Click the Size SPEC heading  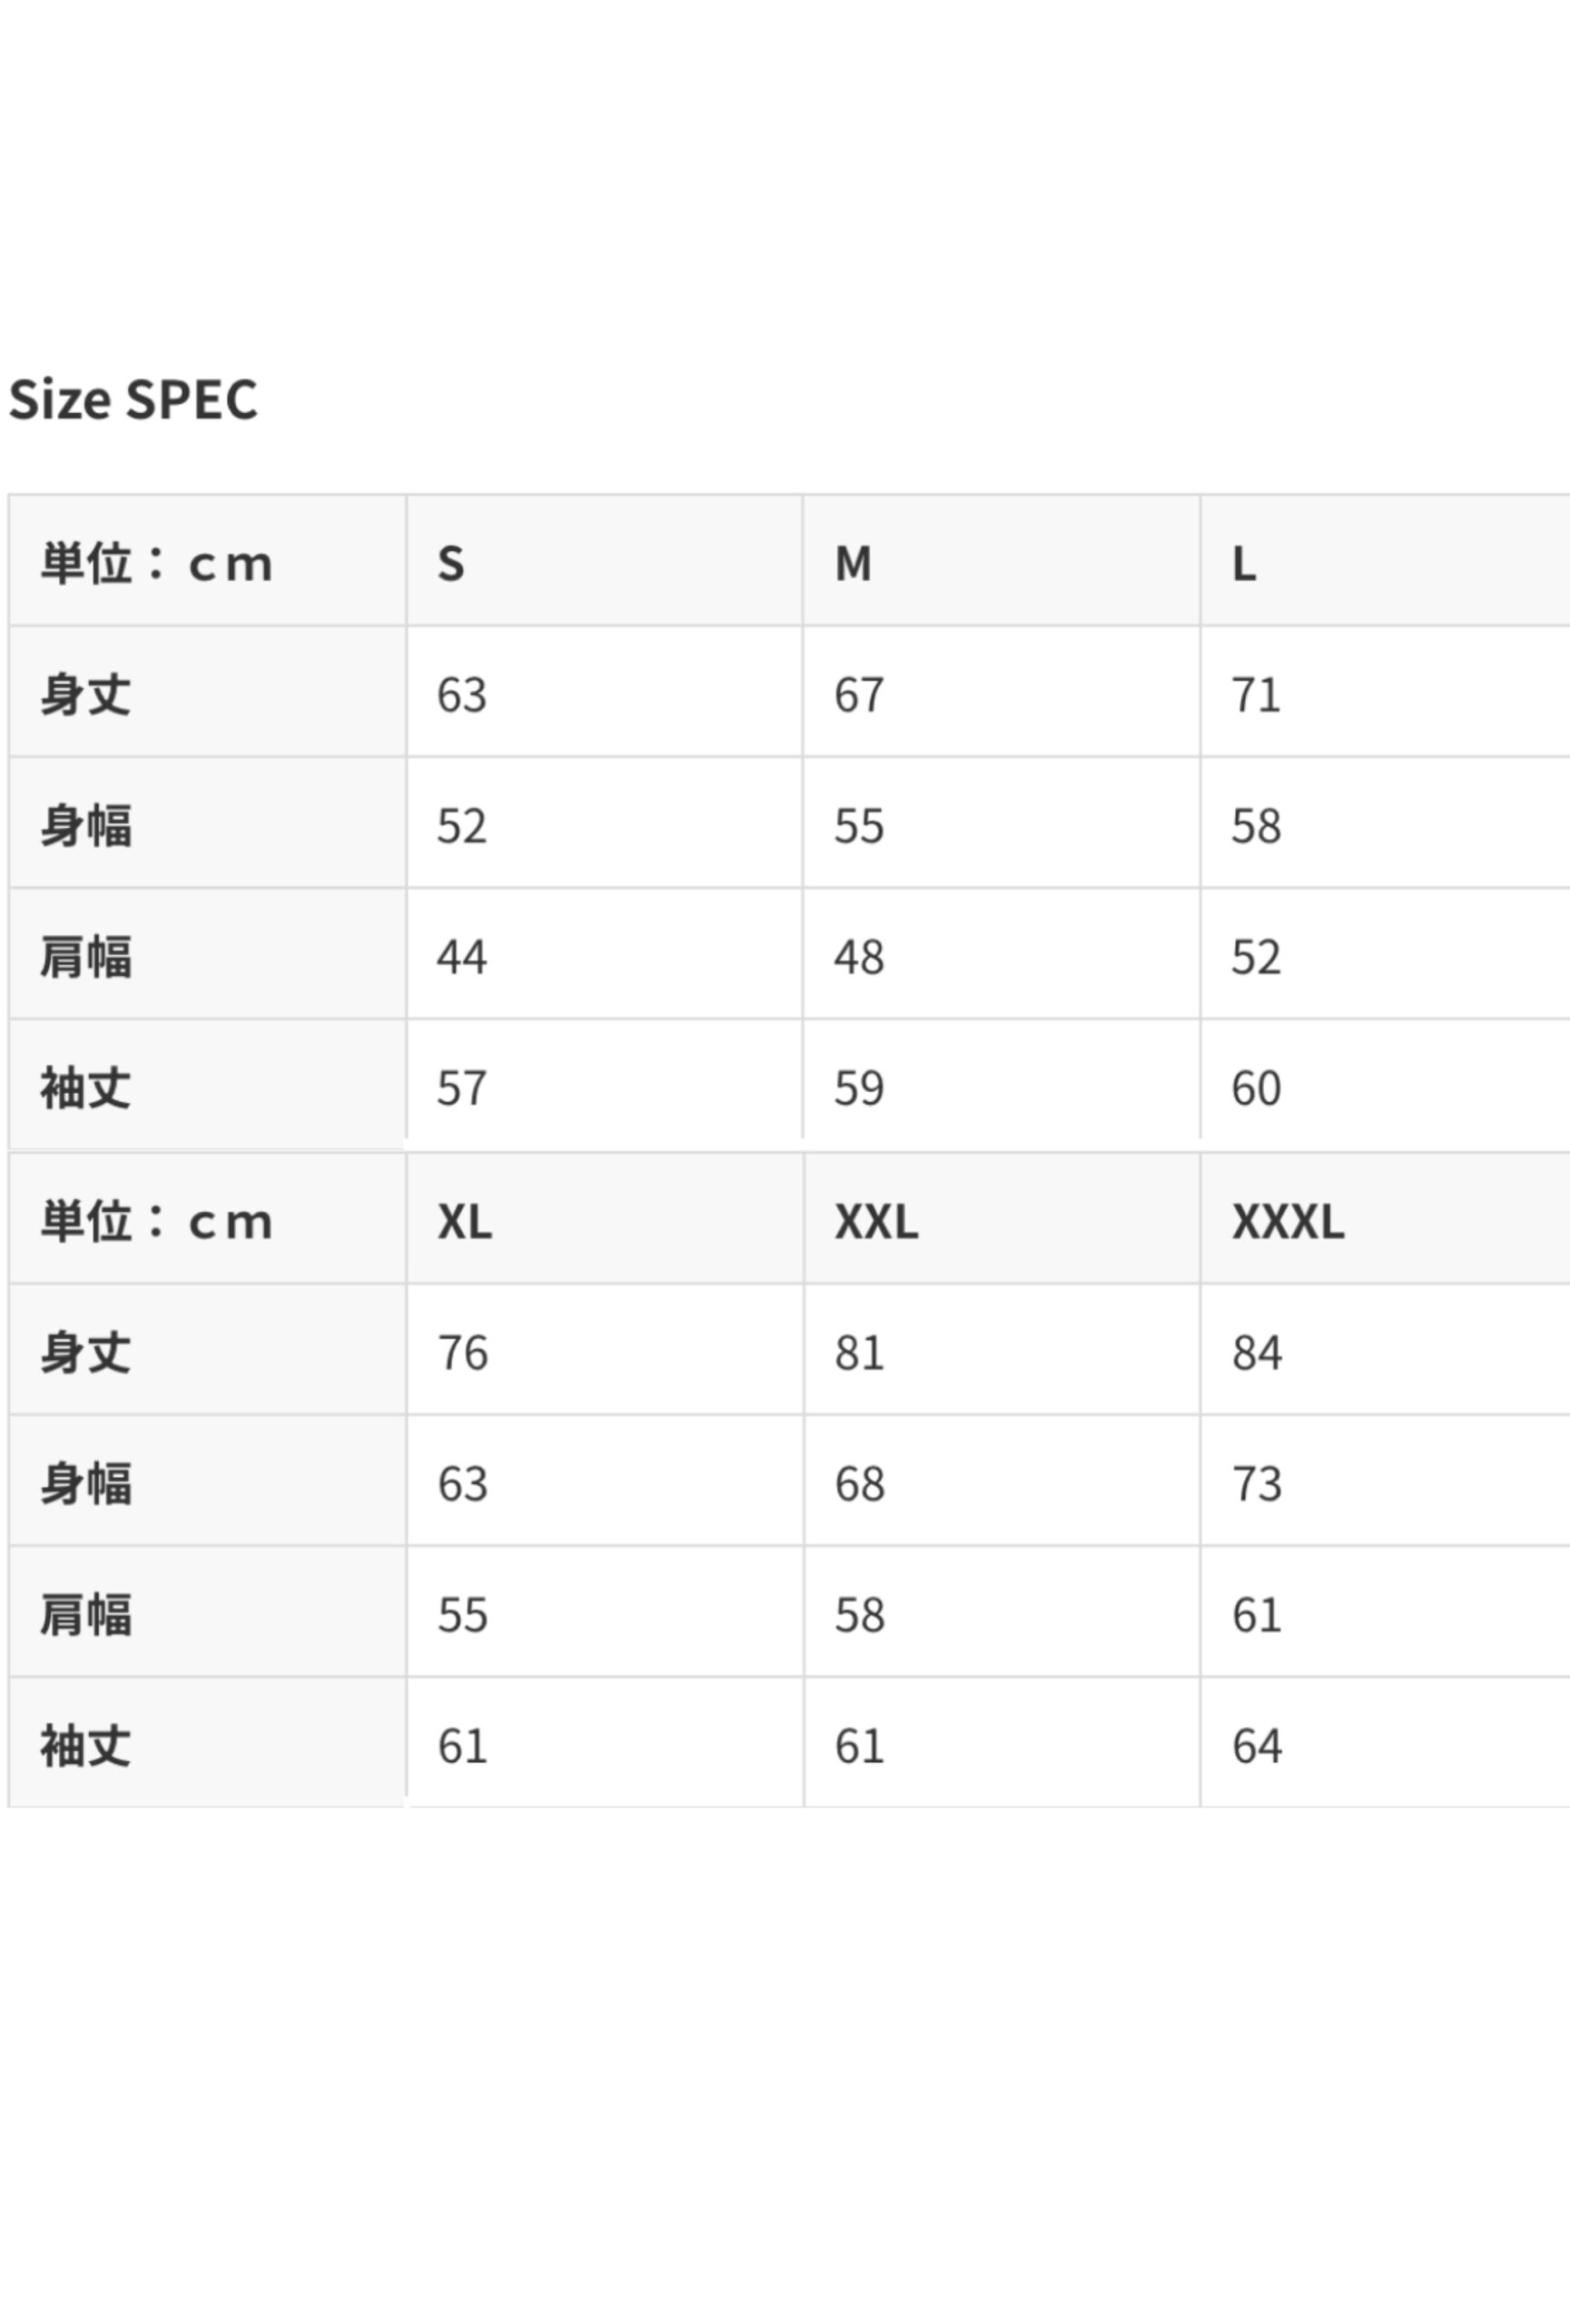(x=133, y=400)
